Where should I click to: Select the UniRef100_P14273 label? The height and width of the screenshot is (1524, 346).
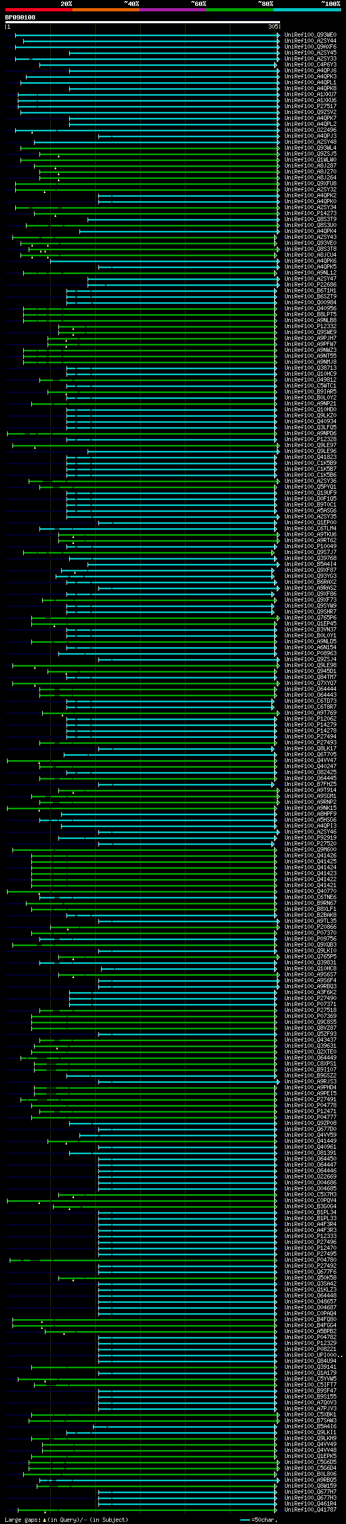pyautogui.click(x=310, y=214)
